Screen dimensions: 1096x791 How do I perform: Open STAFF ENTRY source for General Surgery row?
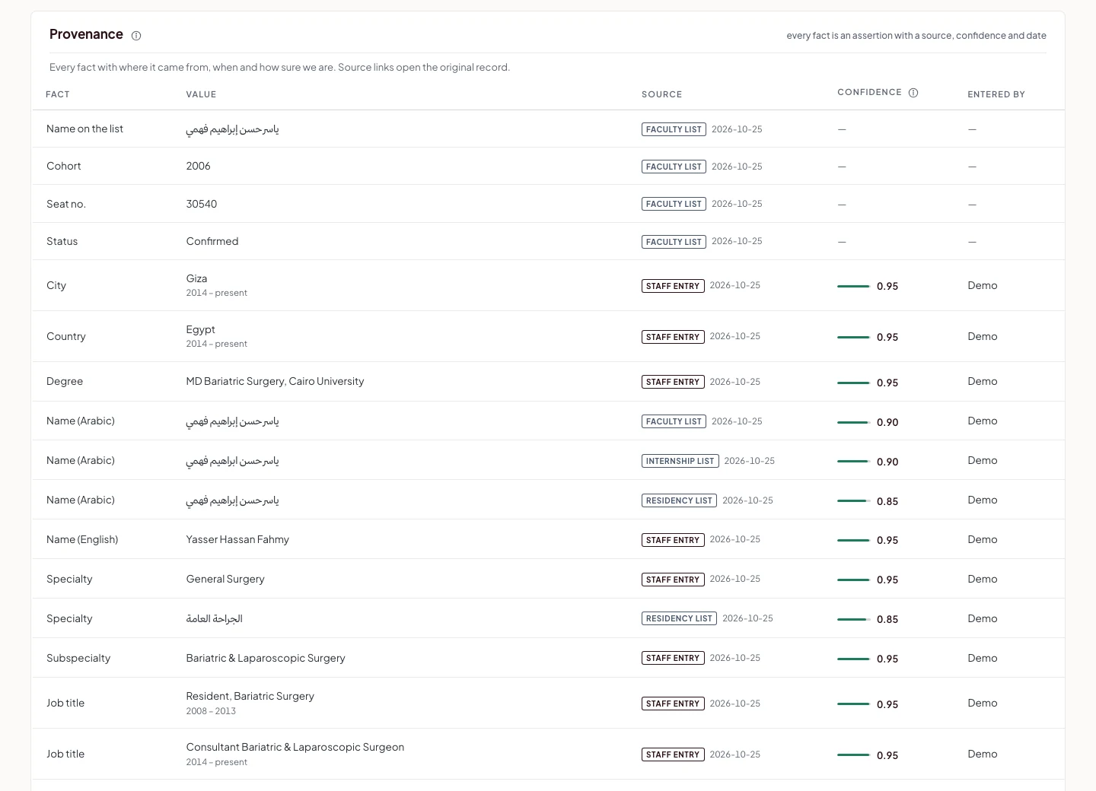(673, 580)
